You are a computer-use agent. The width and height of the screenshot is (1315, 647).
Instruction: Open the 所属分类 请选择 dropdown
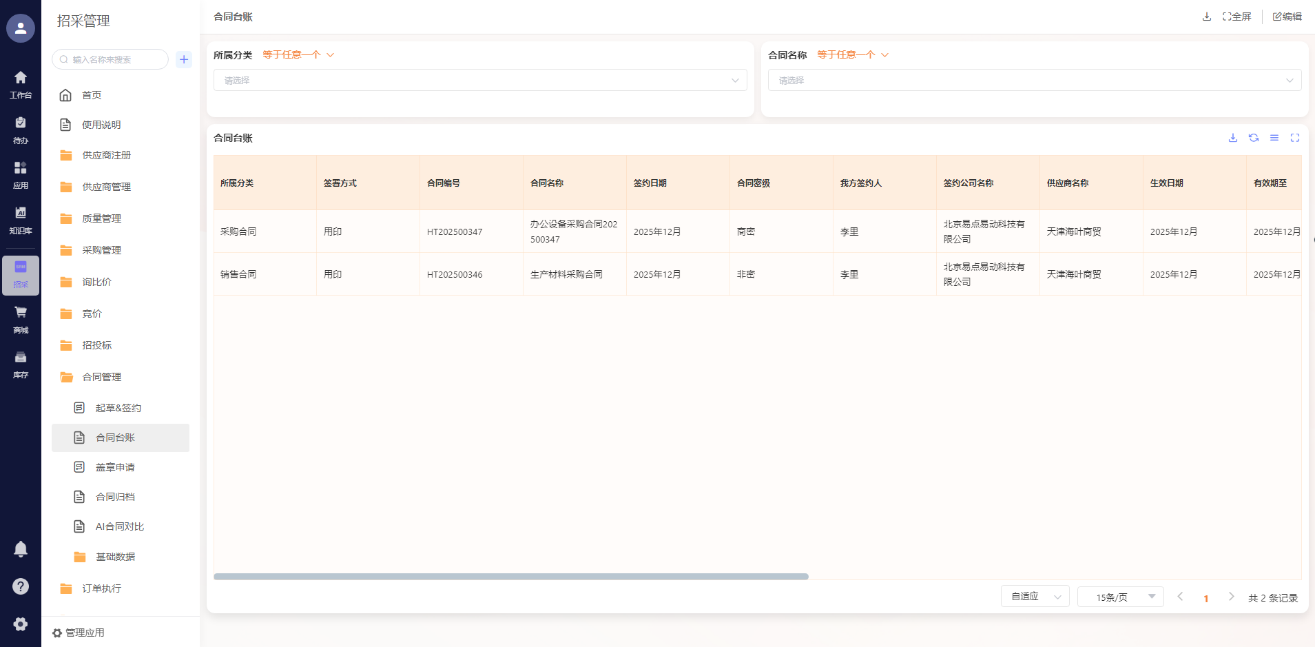pyautogui.click(x=480, y=80)
